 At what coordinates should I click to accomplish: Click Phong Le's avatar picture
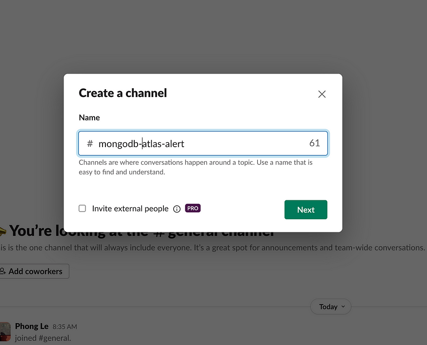[x=5, y=332]
